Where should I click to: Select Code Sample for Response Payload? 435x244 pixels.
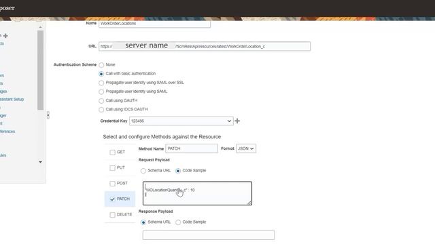pos(178,222)
